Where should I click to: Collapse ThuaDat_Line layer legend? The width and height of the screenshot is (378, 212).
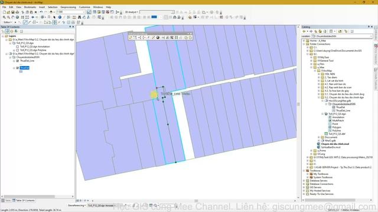[x=14, y=61]
